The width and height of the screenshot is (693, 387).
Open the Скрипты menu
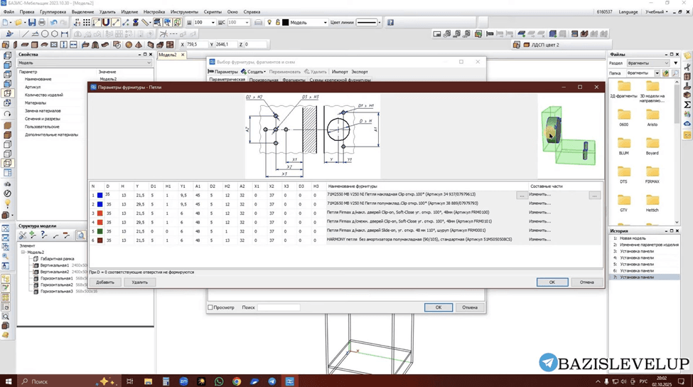[x=213, y=12]
